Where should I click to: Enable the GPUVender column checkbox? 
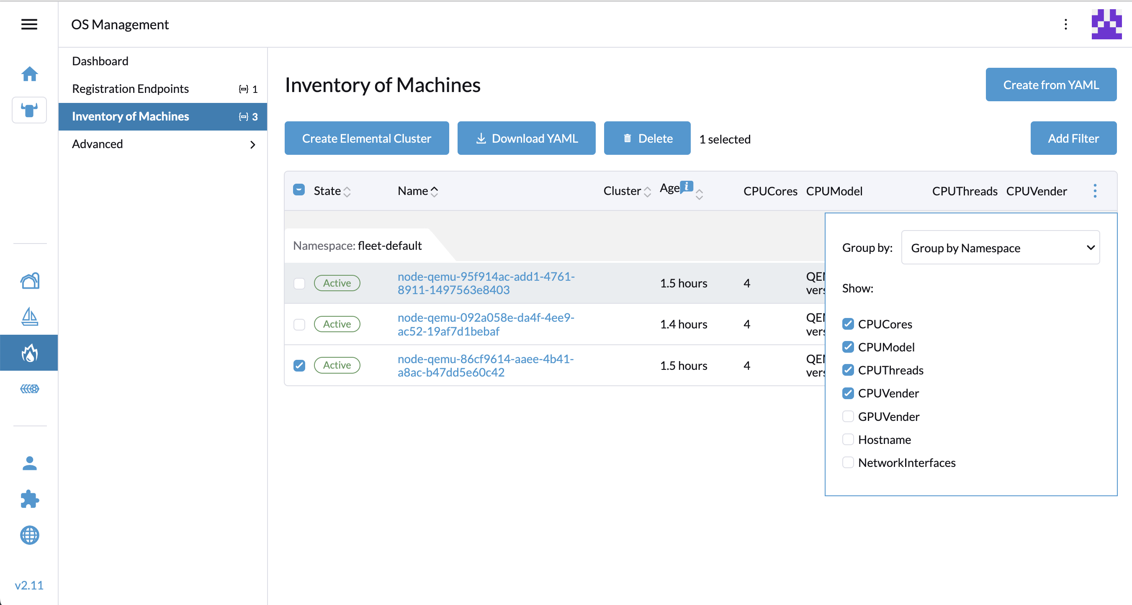pos(848,416)
